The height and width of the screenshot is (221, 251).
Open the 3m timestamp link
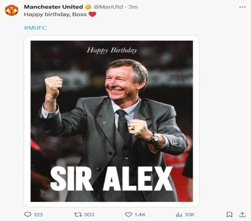point(133,7)
